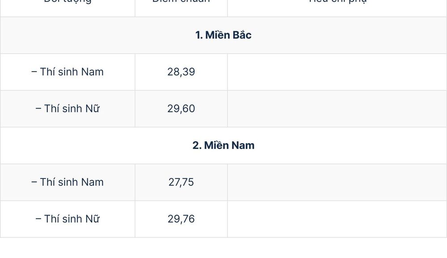Screen dimensions: 447x258
Task: Select the Miền Bắc section heading text
Action: pyautogui.click(x=228, y=35)
